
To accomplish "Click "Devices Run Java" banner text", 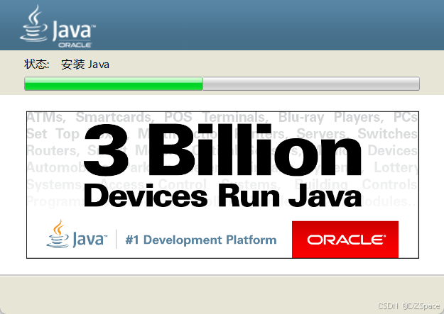I will tap(222, 196).
